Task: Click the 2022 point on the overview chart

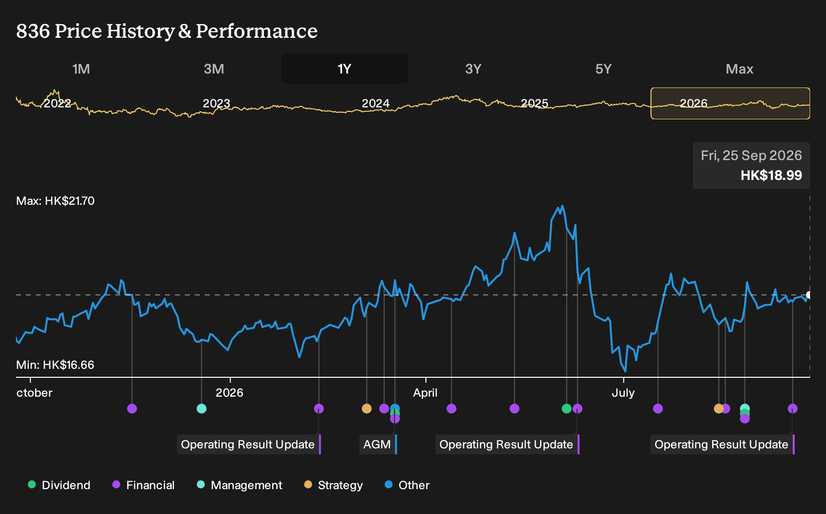Action: point(57,103)
